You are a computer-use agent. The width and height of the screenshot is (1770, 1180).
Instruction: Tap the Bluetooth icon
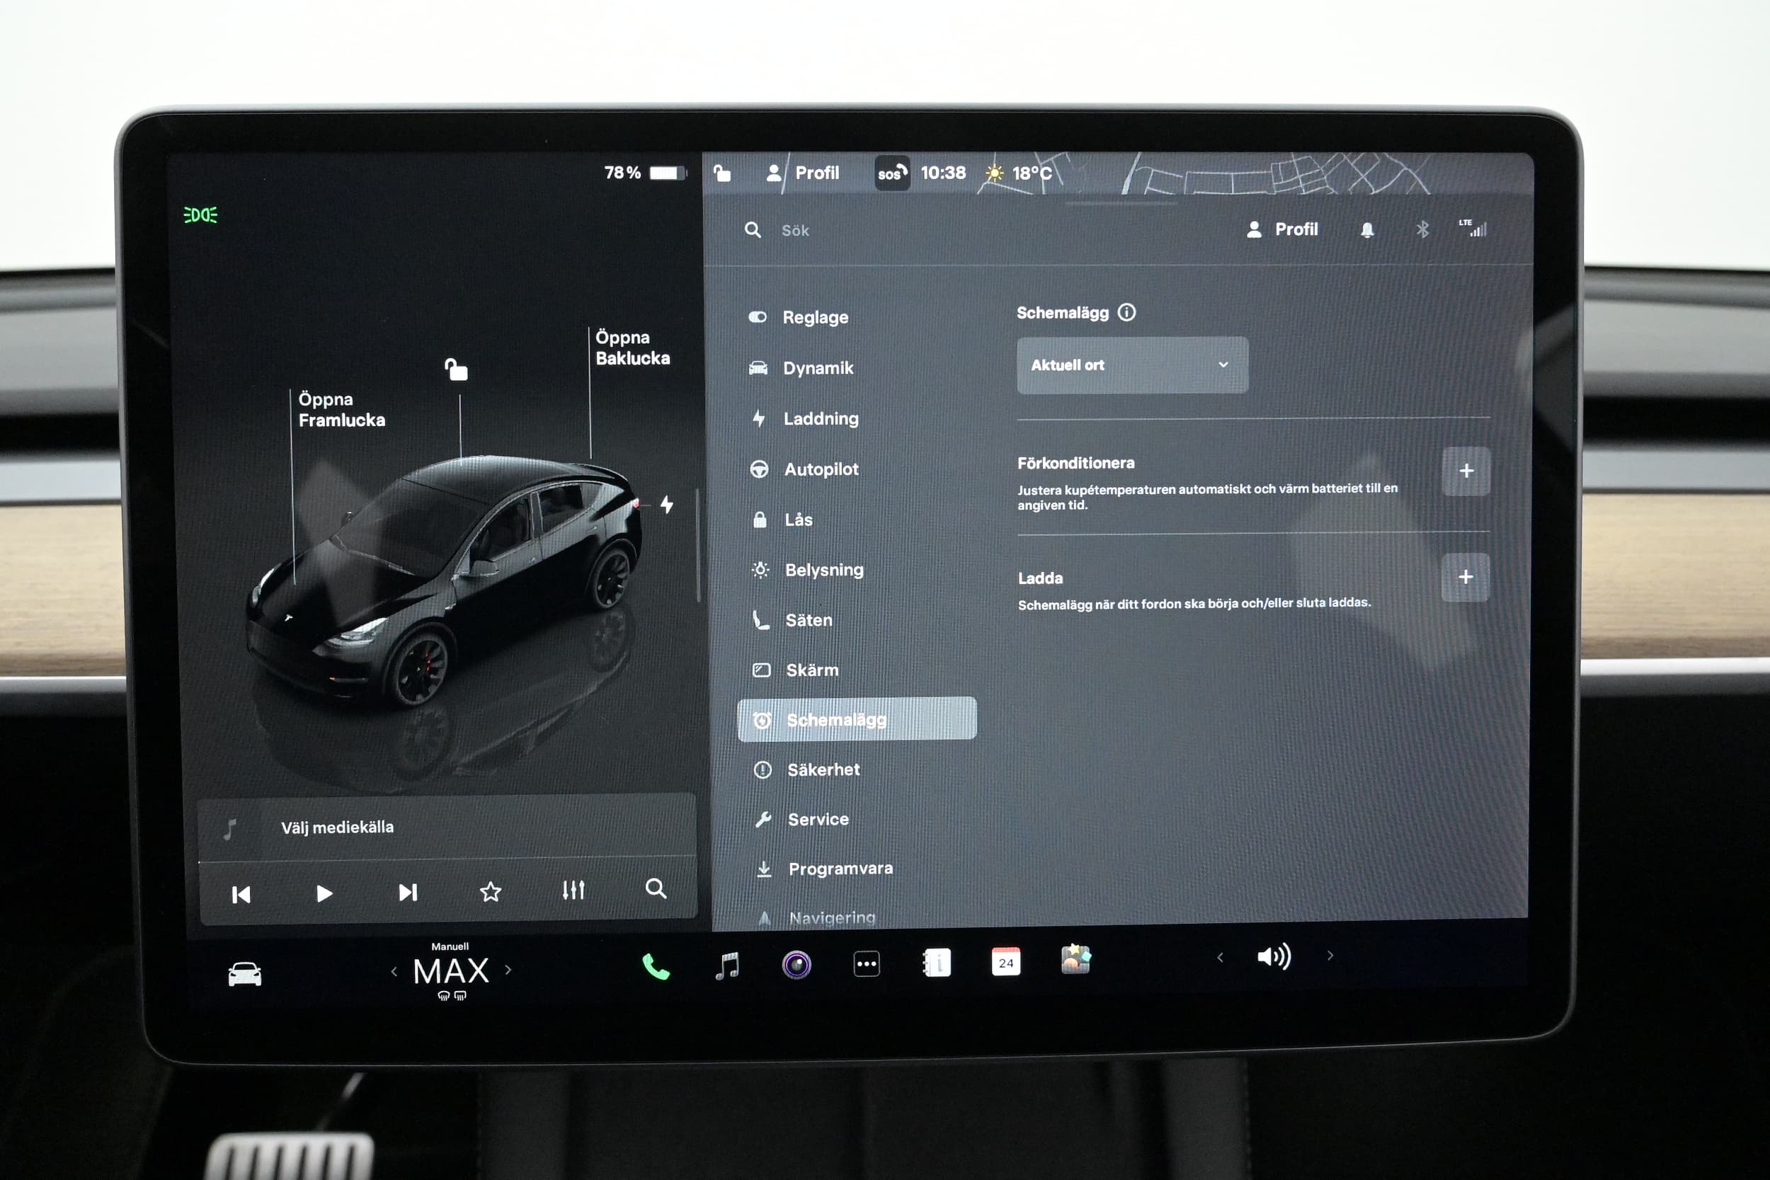pos(1422,229)
